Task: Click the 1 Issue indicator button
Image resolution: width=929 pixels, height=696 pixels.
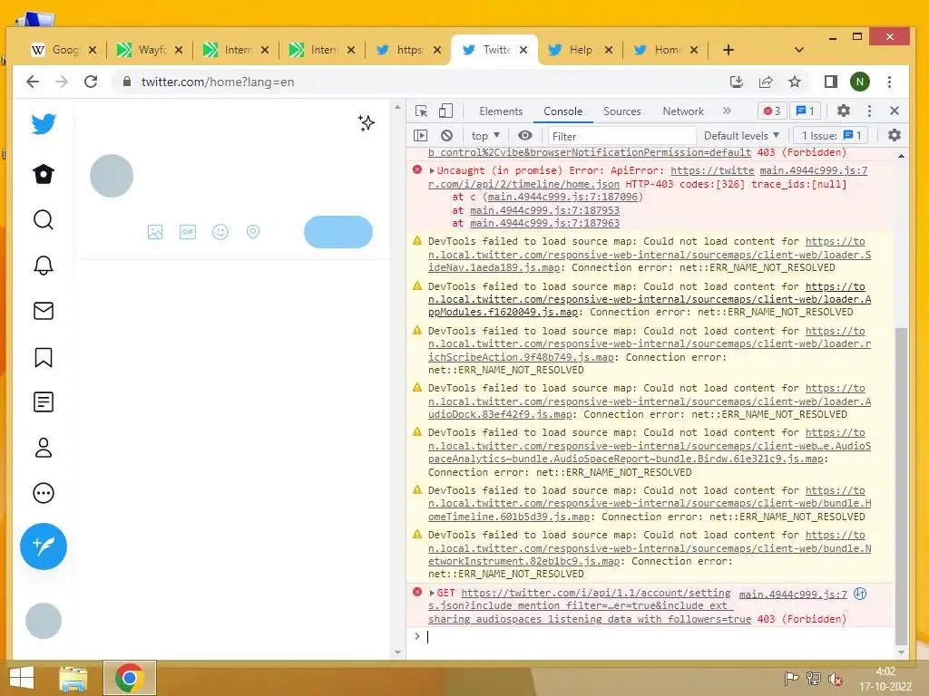Action: click(x=831, y=136)
